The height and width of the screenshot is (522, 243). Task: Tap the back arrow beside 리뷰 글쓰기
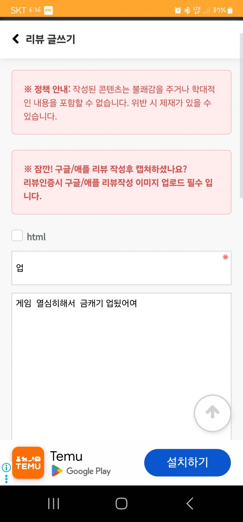pos(16,39)
